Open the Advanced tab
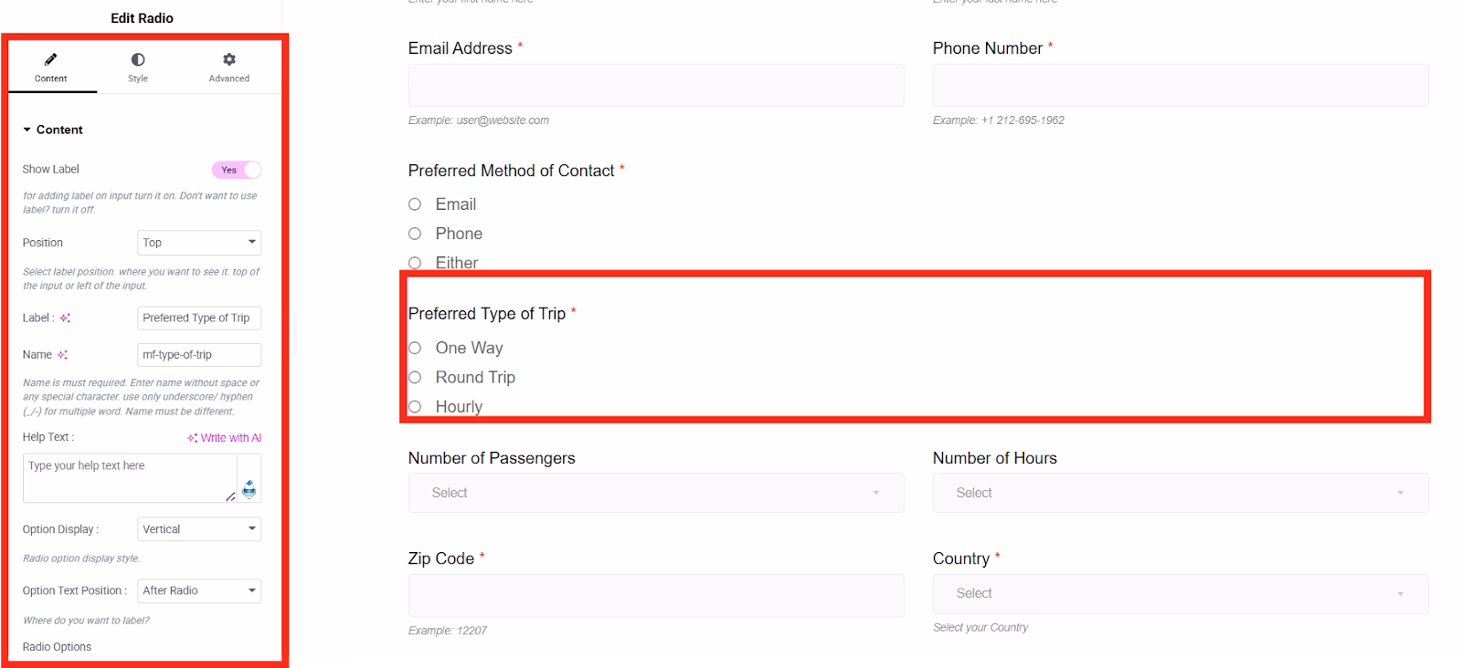Image resolution: width=1462 pixels, height=668 pixels. point(229,68)
